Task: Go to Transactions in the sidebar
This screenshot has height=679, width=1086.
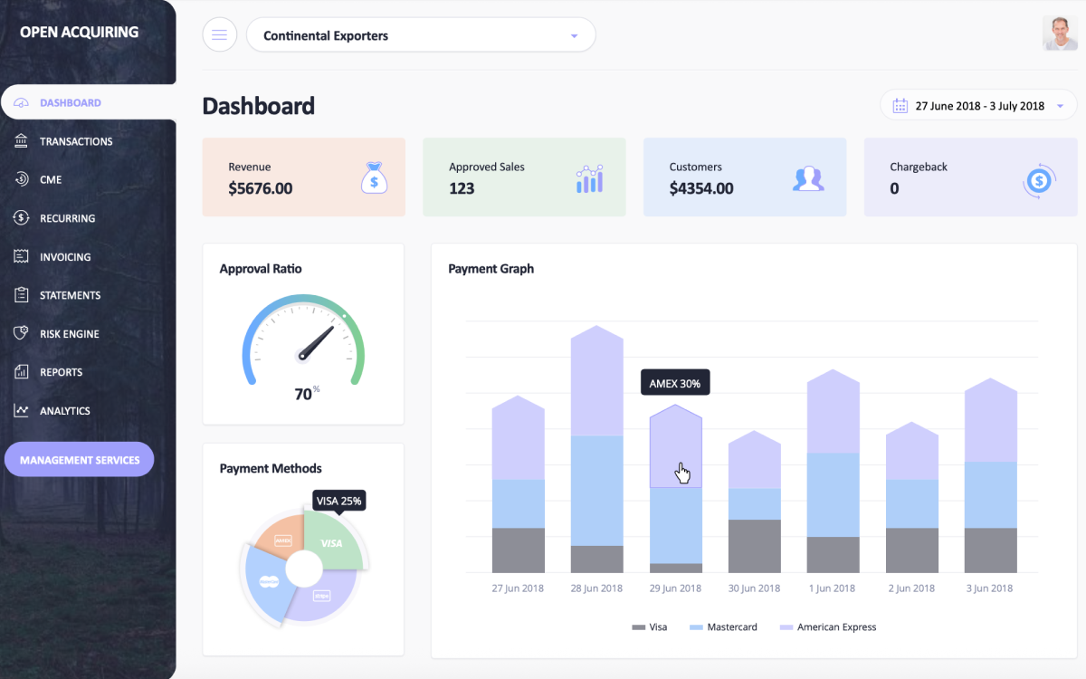Action: click(76, 141)
